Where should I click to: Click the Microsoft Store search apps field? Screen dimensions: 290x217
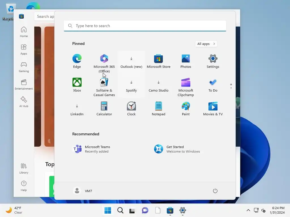click(44, 16)
